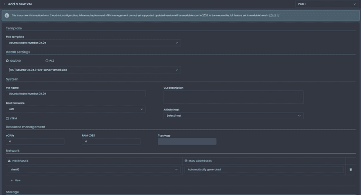Click the vCPUs input field

35,141
